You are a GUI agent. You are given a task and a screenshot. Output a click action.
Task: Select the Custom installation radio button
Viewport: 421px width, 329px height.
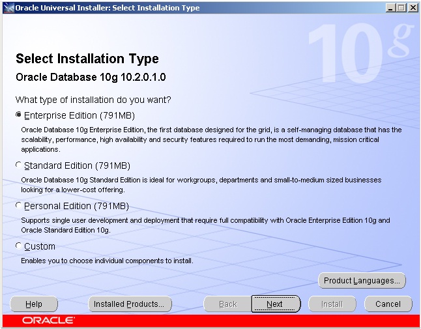click(18, 246)
